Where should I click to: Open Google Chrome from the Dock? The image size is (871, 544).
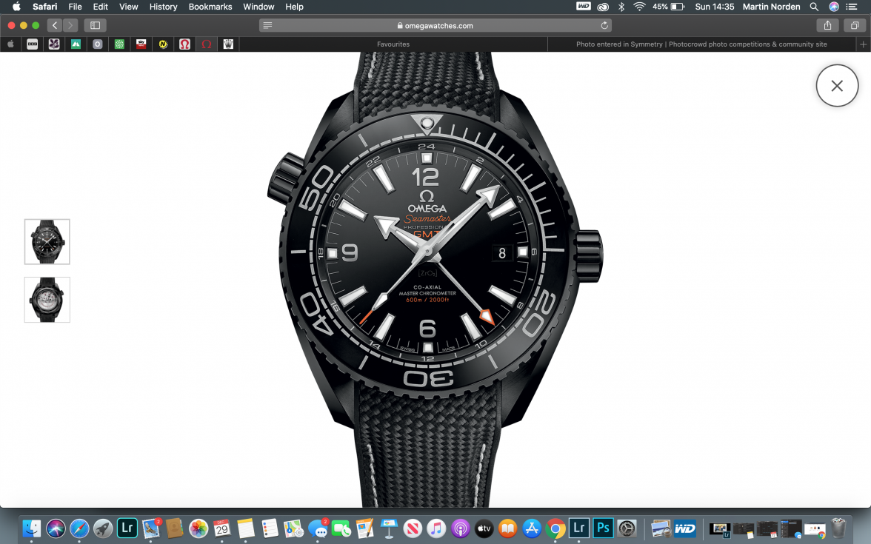tap(555, 528)
